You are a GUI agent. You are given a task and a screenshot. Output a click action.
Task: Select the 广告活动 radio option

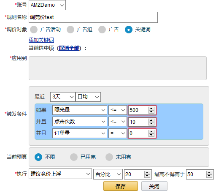(34, 30)
